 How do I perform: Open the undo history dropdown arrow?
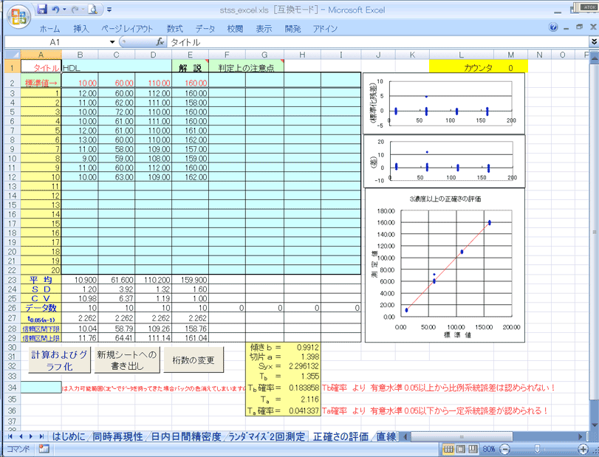64,10
